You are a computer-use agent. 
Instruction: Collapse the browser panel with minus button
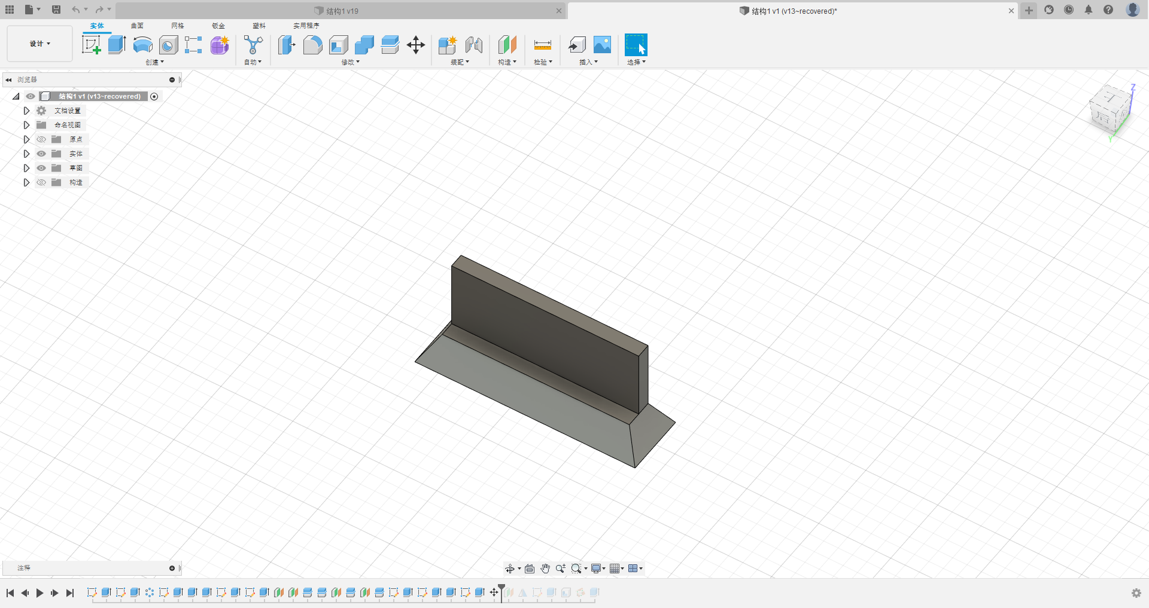[172, 80]
